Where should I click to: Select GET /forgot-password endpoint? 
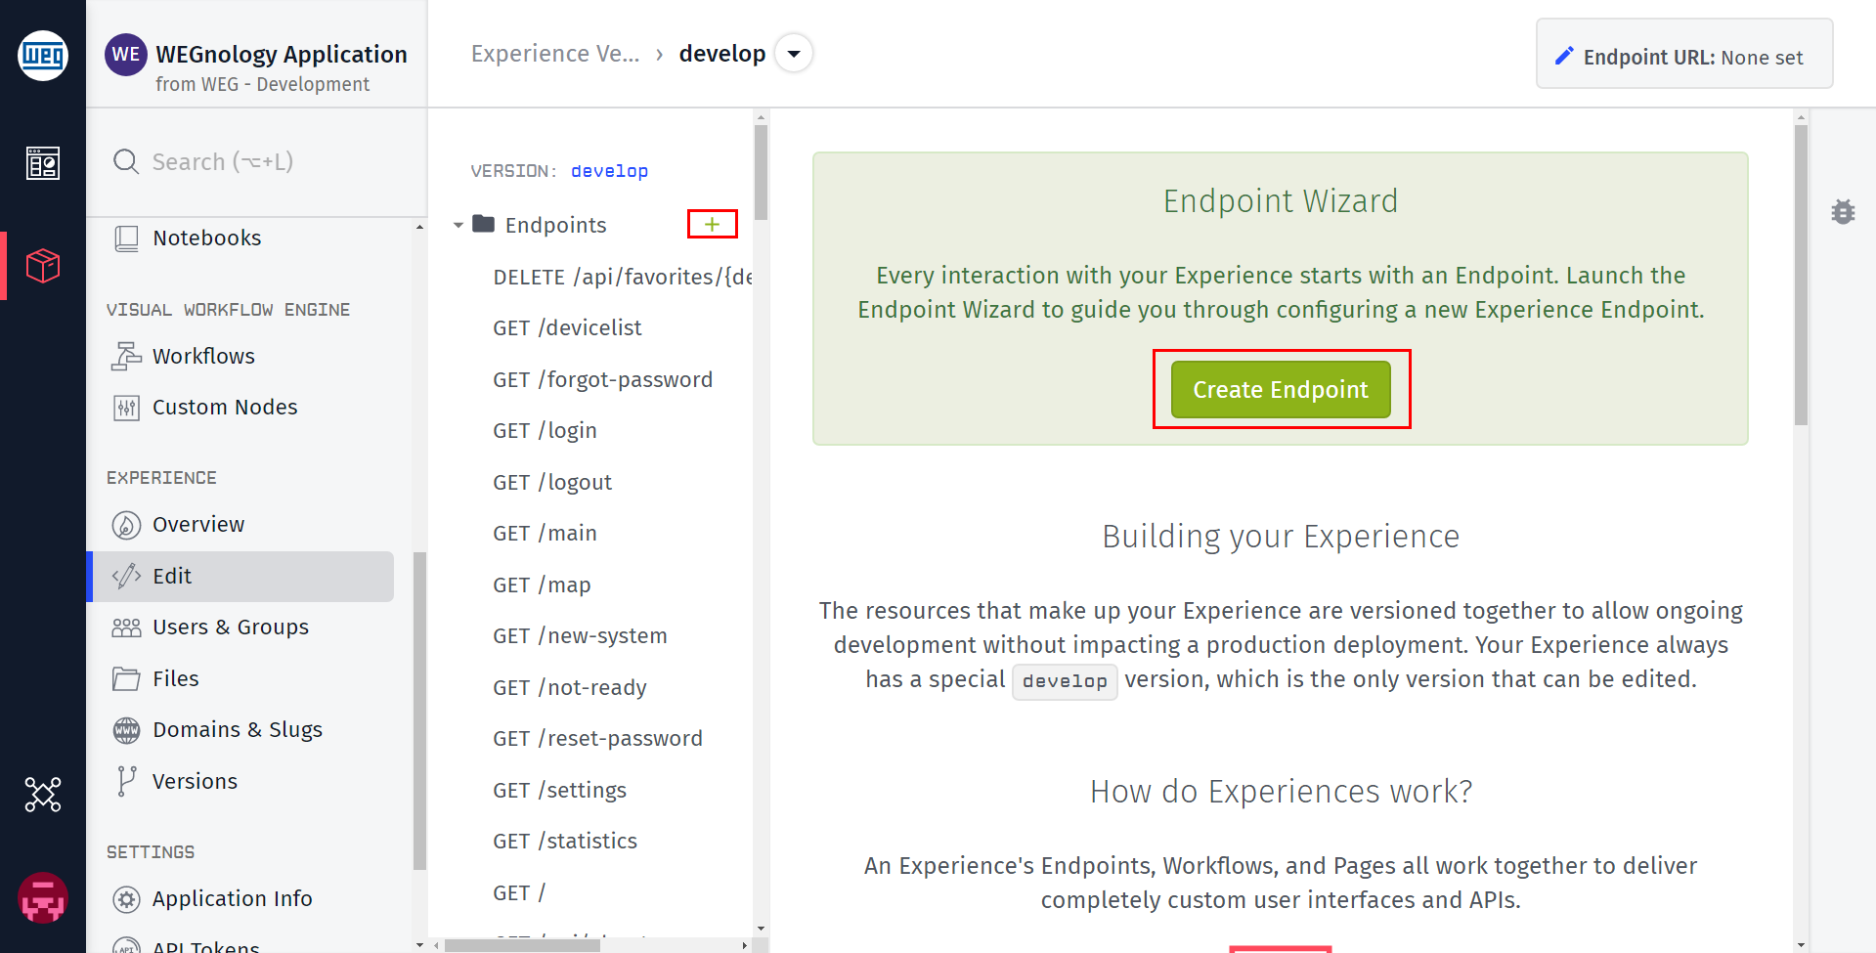click(x=602, y=380)
